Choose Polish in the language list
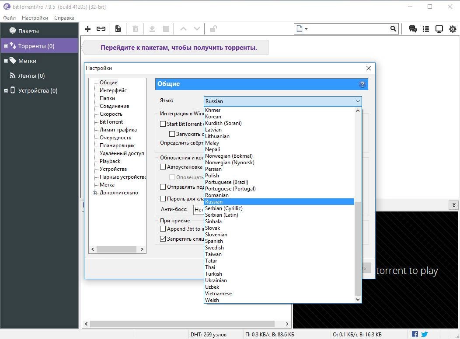This screenshot has height=339, width=460. [x=279, y=176]
